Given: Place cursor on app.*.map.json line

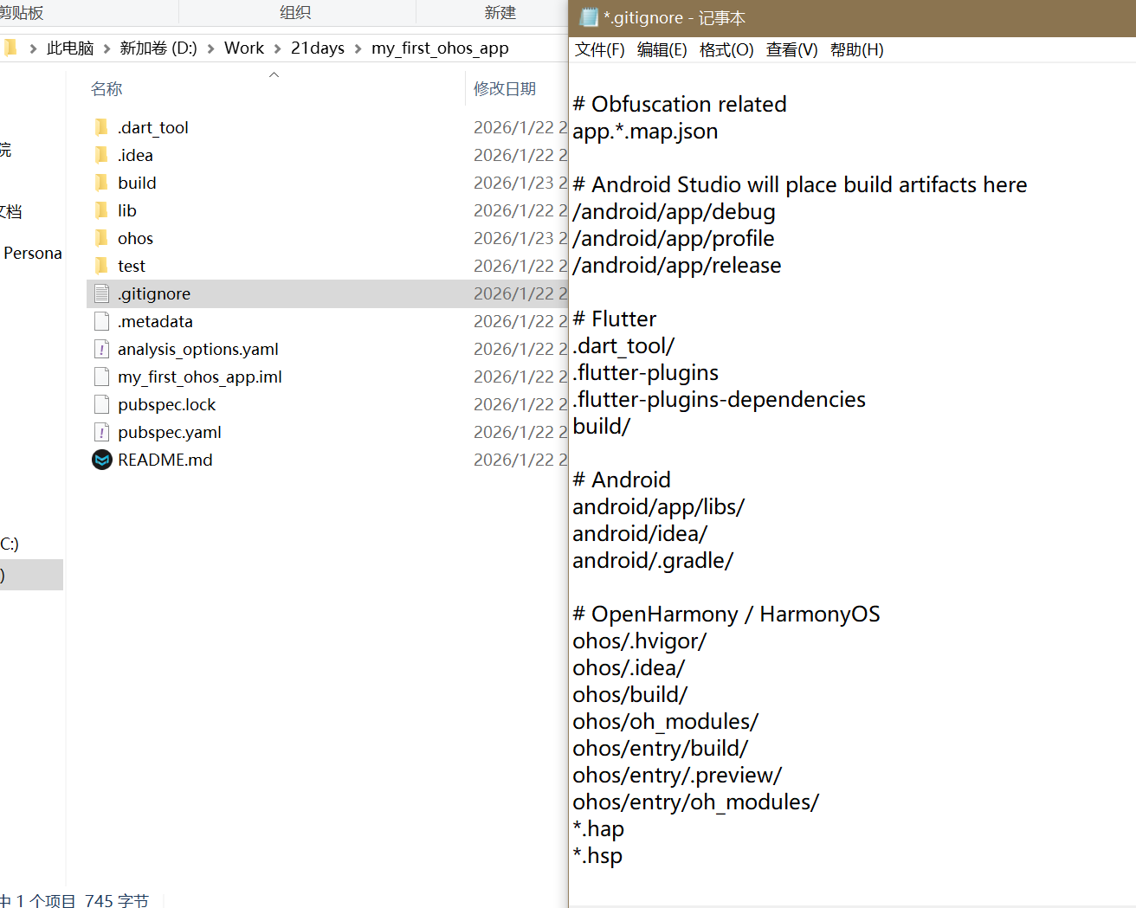Looking at the screenshot, I should coord(645,131).
